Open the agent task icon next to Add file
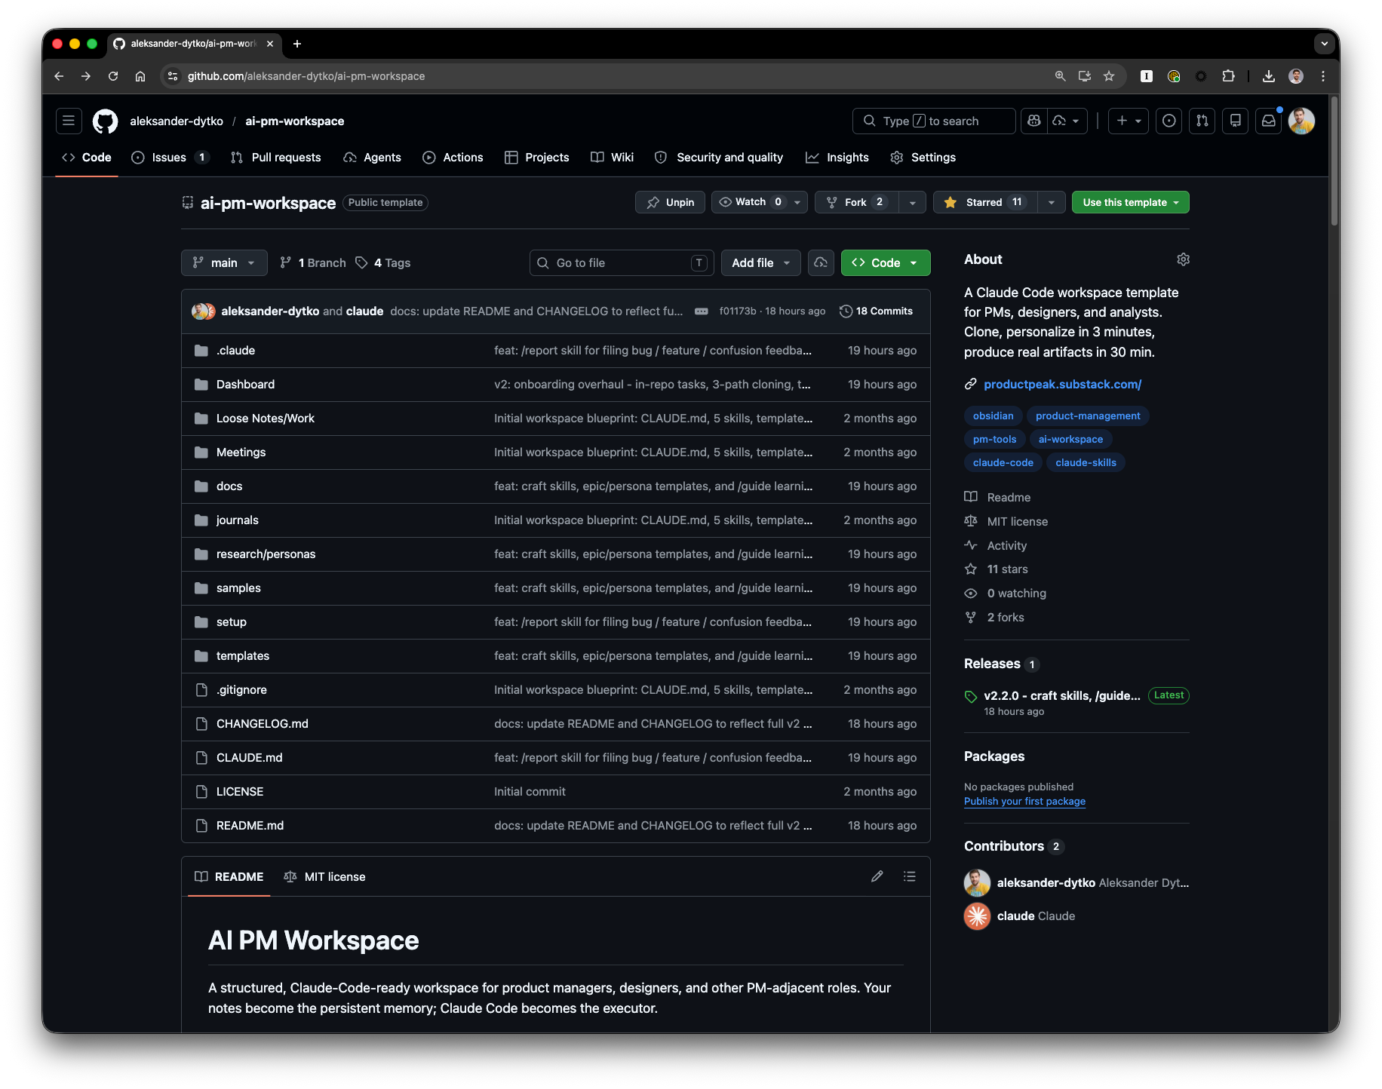This screenshot has width=1382, height=1089. tap(821, 262)
